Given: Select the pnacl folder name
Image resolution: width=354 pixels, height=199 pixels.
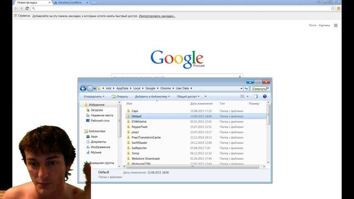Looking at the screenshot, I should tap(135, 132).
